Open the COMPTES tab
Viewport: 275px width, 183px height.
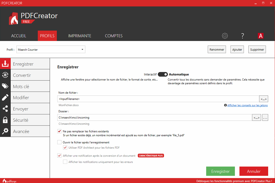pyautogui.click(x=114, y=36)
